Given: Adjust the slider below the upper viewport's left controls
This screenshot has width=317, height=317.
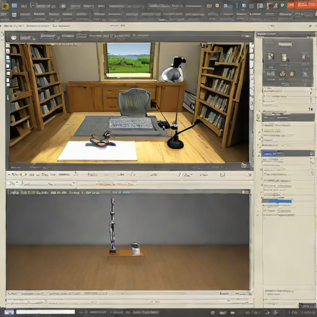Looking at the screenshot, I should (49, 183).
